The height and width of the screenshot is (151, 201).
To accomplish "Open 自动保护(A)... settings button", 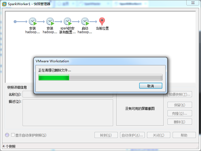I will coord(132,135).
